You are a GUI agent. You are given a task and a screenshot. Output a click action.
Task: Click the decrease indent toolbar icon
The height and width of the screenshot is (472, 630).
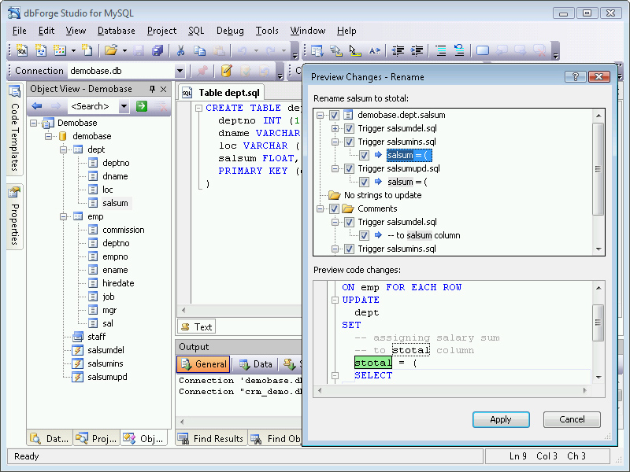pyautogui.click(x=398, y=50)
